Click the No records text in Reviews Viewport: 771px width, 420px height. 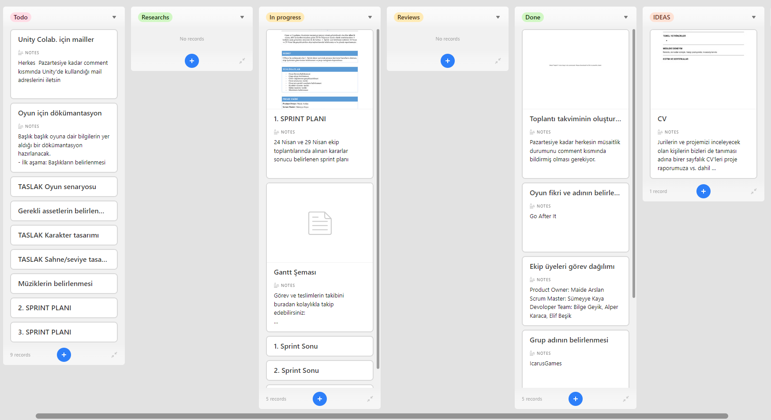[x=448, y=39]
